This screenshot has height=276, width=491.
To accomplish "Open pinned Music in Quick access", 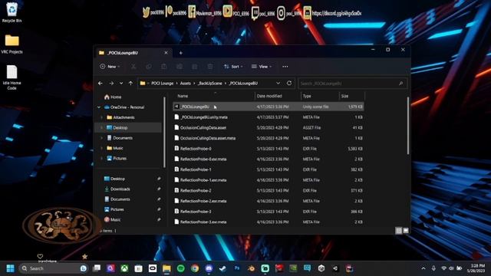I will (x=112, y=220).
